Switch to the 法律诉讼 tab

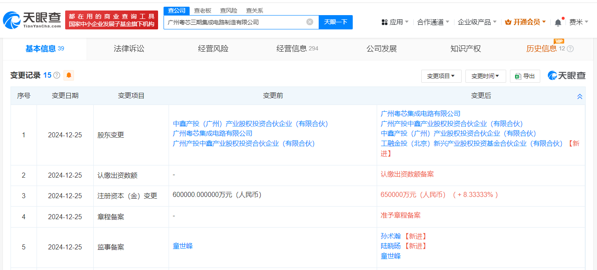[x=129, y=49]
